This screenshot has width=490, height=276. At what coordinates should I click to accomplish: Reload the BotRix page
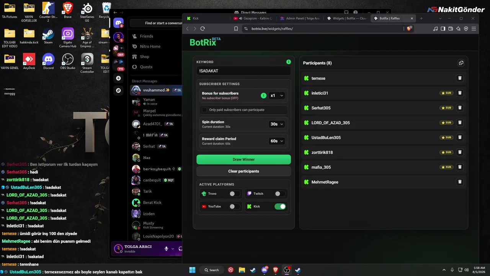[x=203, y=28]
